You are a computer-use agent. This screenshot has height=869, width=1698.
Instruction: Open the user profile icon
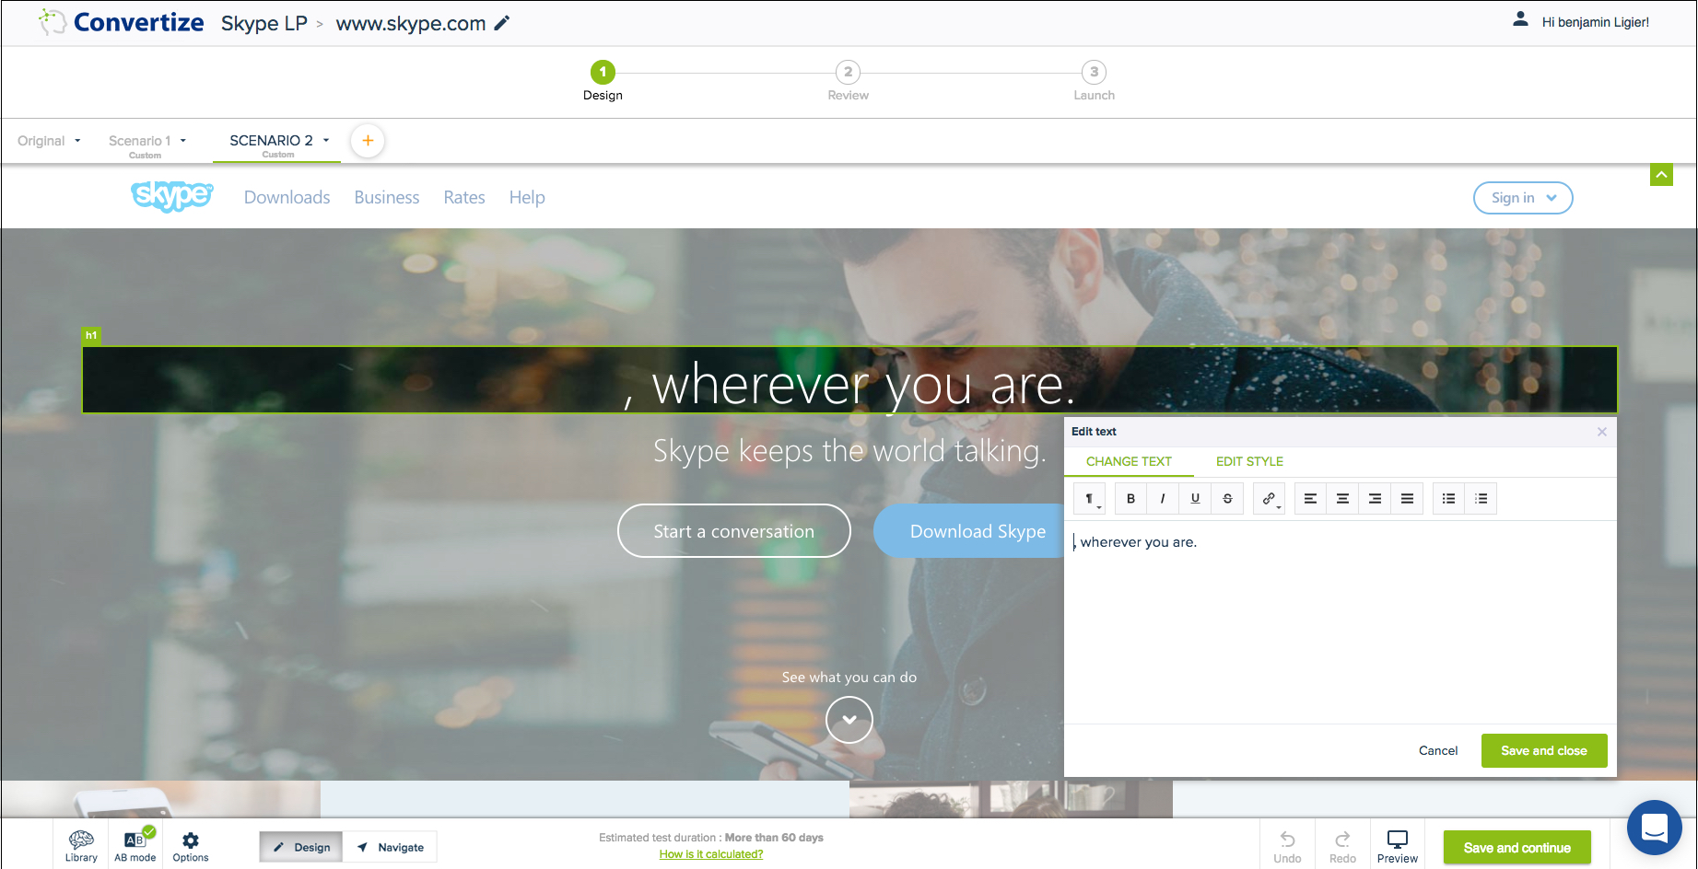pyautogui.click(x=1520, y=19)
